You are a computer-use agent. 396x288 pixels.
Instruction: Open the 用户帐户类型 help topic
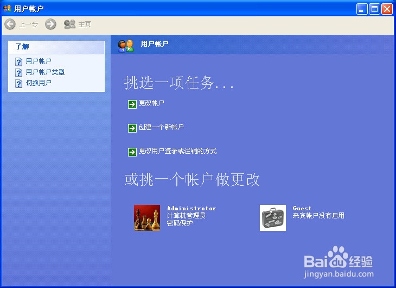pos(45,72)
